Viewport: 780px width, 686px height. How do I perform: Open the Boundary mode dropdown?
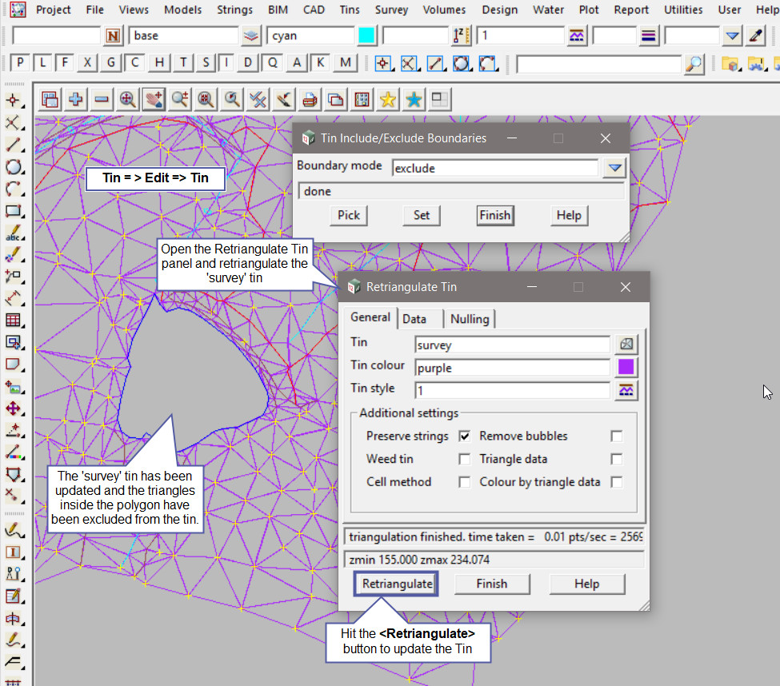pos(614,168)
